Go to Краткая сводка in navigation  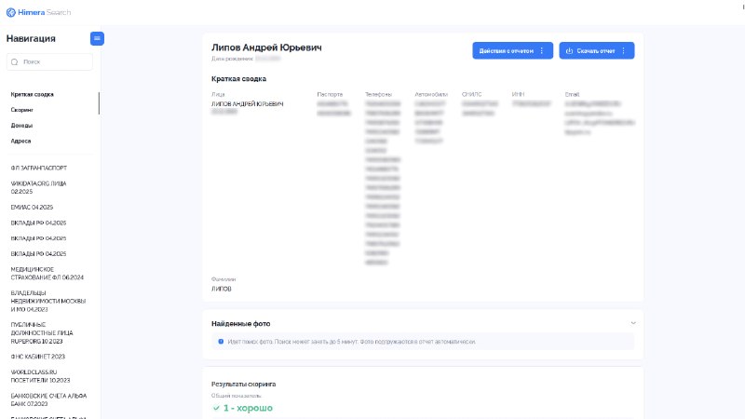33,95
